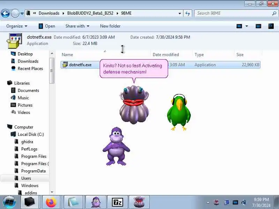Open the view options dropdown arrow
The image size is (279, 209).
click(x=247, y=26)
